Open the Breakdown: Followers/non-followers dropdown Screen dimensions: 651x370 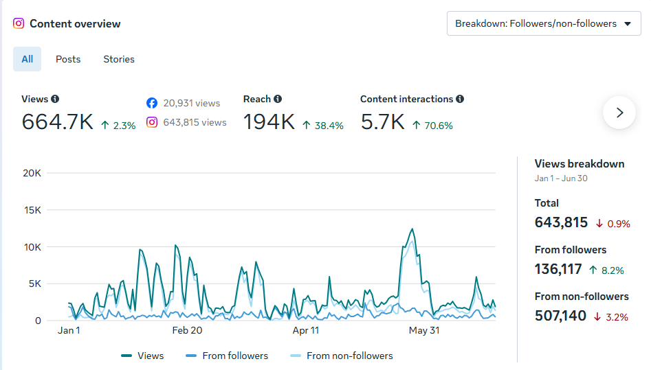pyautogui.click(x=544, y=23)
